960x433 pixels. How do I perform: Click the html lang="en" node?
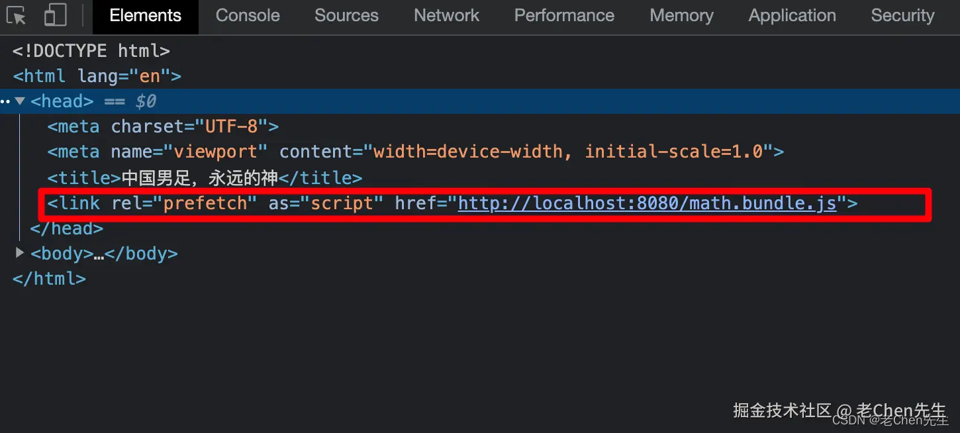point(97,76)
